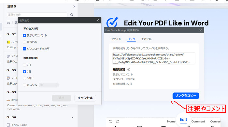The image size is (228, 127).
Task: Open 権限設定 gear icon in share dialog
Action: [x=129, y=70]
